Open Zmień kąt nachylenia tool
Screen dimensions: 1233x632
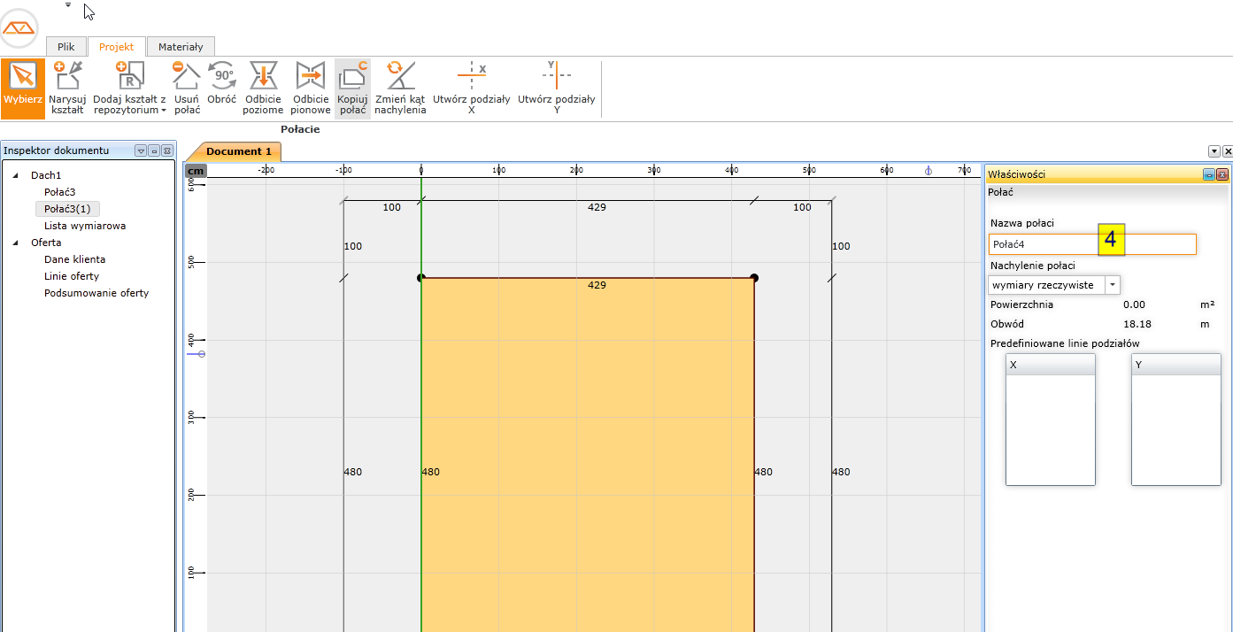(400, 89)
